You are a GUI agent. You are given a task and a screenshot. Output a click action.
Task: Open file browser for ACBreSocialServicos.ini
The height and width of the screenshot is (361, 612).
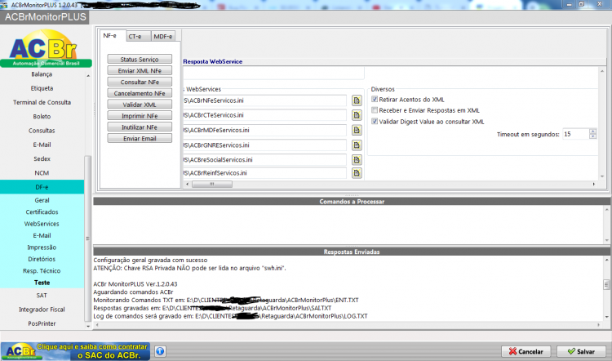point(357,160)
